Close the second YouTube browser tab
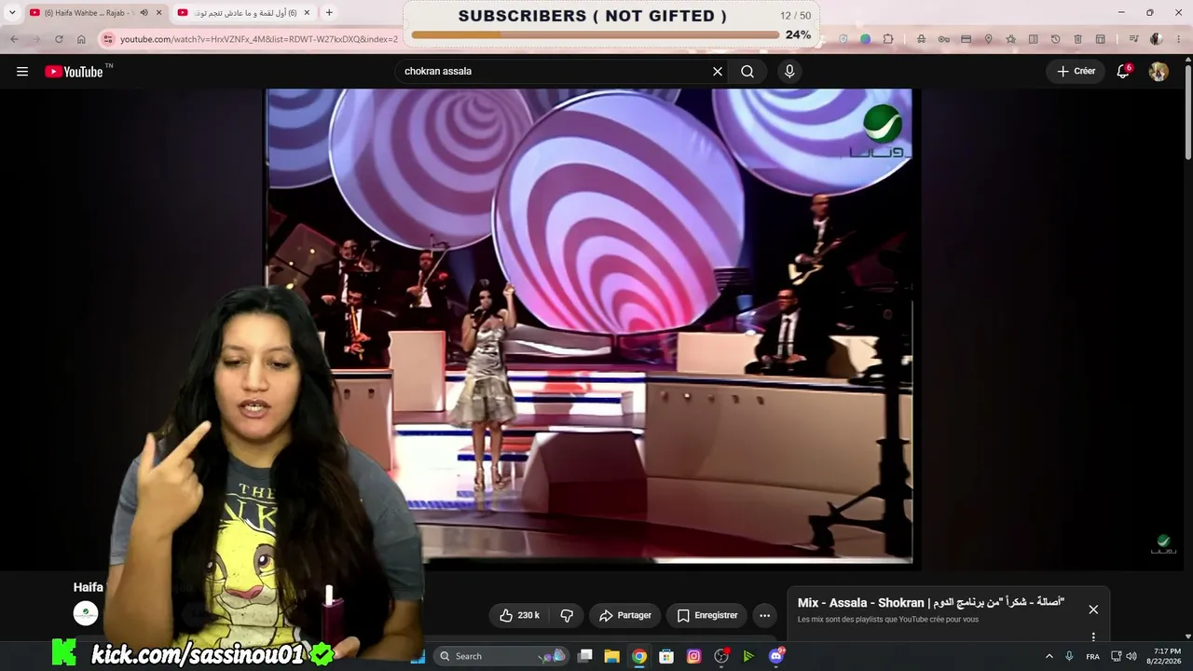This screenshot has height=671, width=1193. tap(307, 13)
